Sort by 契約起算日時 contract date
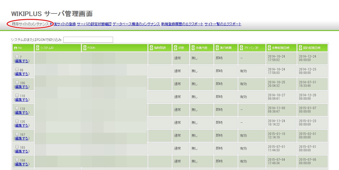 click(300, 48)
